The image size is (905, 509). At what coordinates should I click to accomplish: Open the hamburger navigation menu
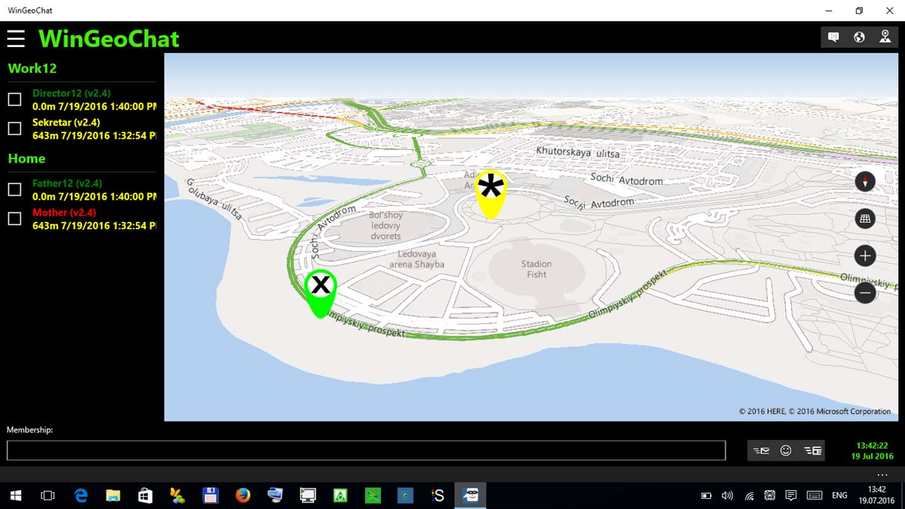[16, 39]
